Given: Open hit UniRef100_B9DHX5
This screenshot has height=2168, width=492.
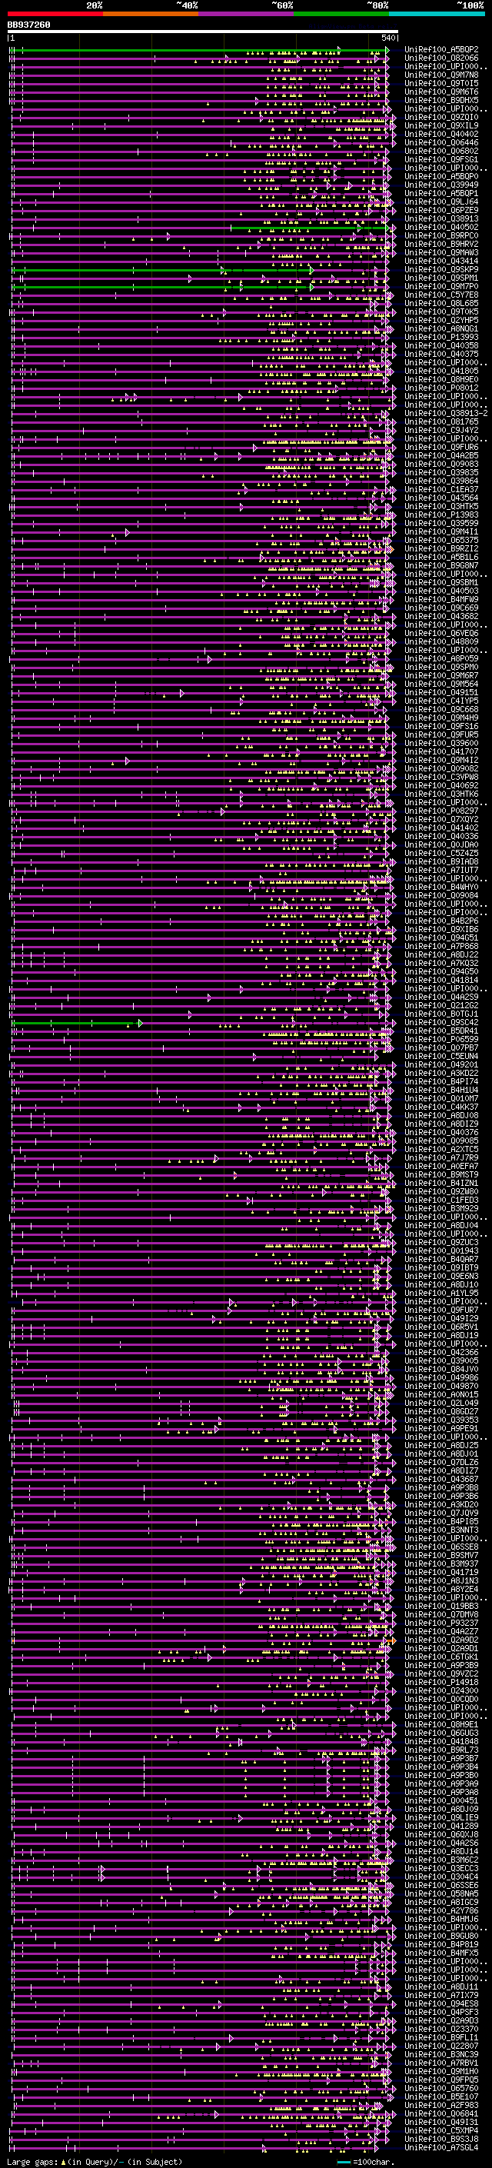Looking at the screenshot, I should tap(441, 100).
